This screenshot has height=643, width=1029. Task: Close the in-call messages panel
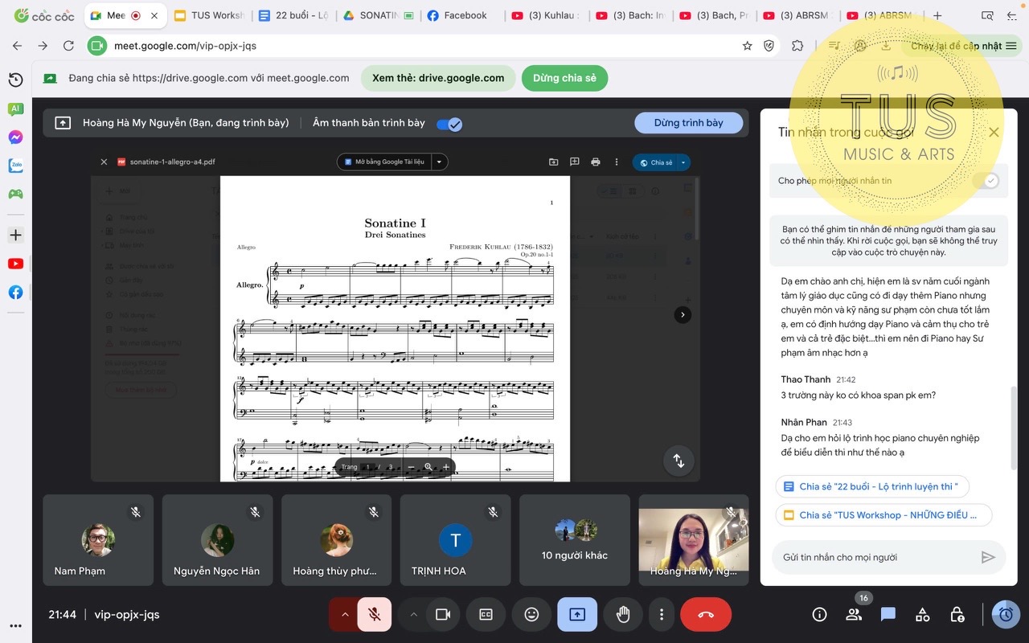994,132
